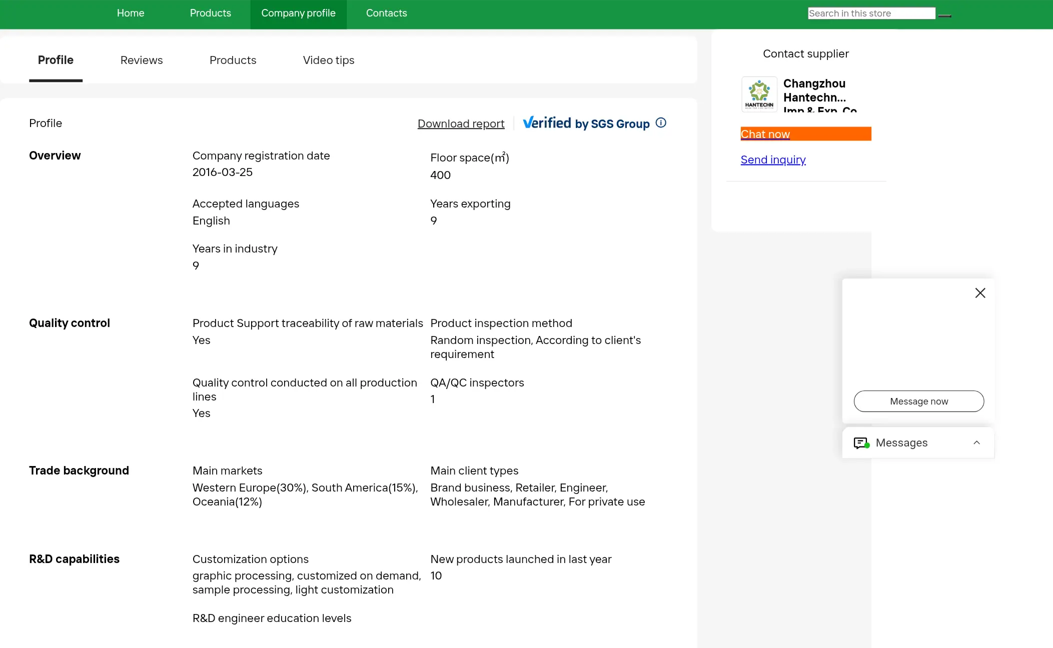Image resolution: width=1053 pixels, height=648 pixels.
Task: Click the Messages chat bubble icon
Action: tap(860, 443)
